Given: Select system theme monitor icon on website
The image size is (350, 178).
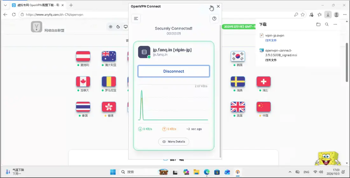Looking at the screenshot, I should 126,27.
